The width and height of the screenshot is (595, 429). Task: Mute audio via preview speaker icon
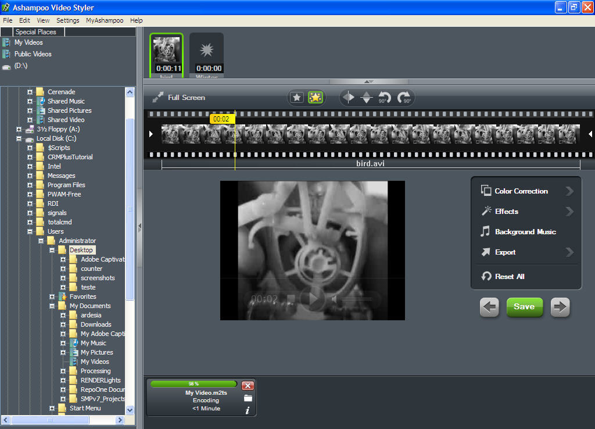(x=334, y=299)
